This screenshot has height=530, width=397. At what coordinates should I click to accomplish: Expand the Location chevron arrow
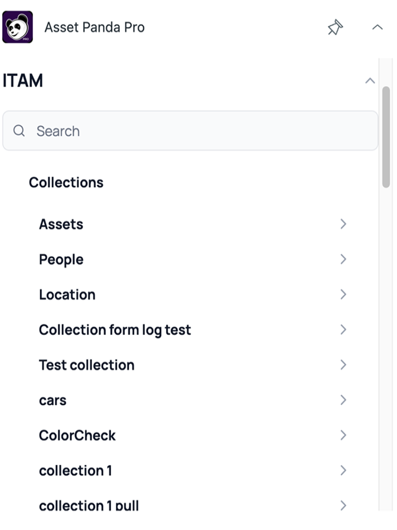343,295
